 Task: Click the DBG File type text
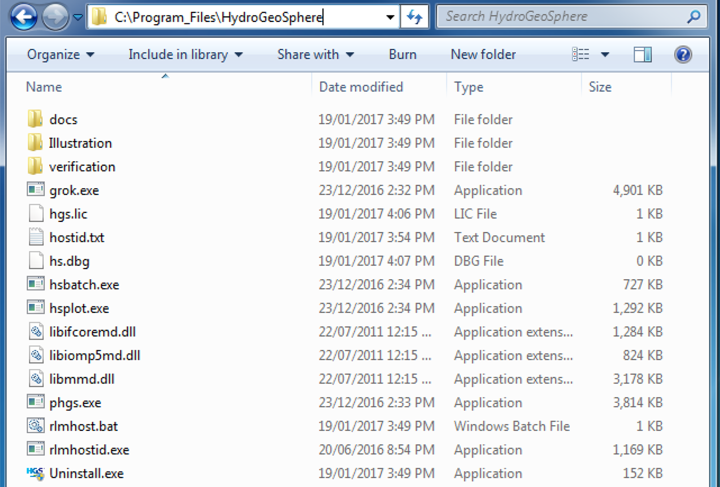(479, 261)
